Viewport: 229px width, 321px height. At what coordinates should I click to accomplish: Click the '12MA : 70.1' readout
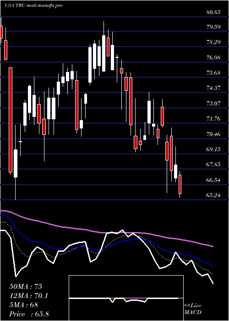[29, 296]
